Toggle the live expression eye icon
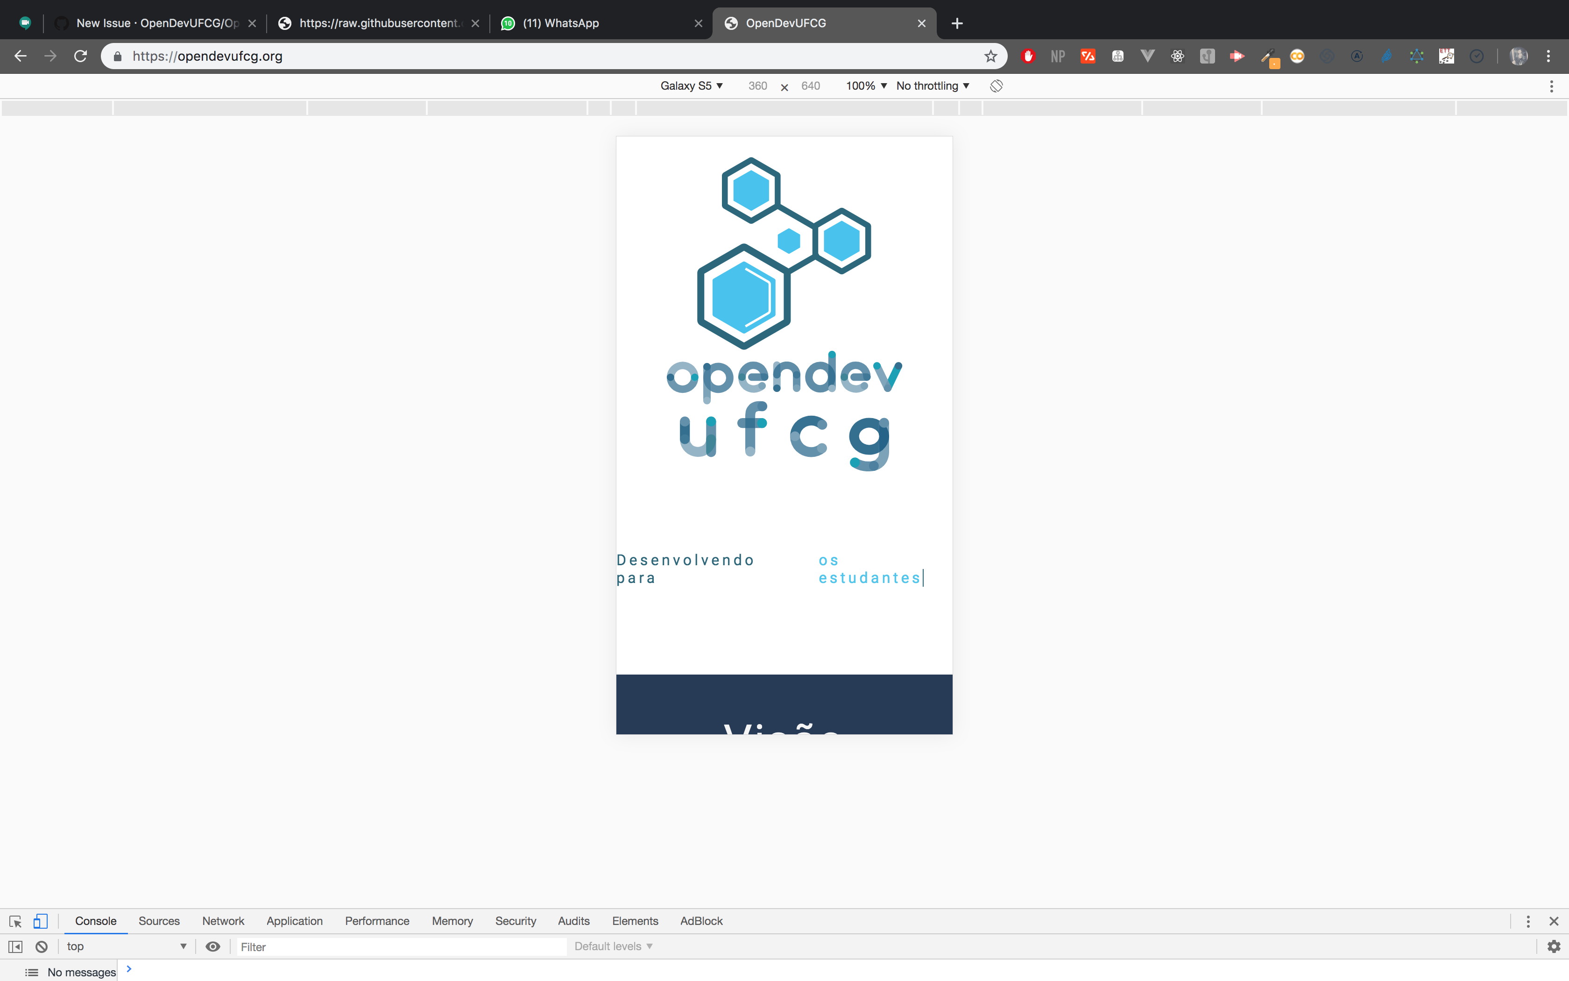 tap(212, 946)
